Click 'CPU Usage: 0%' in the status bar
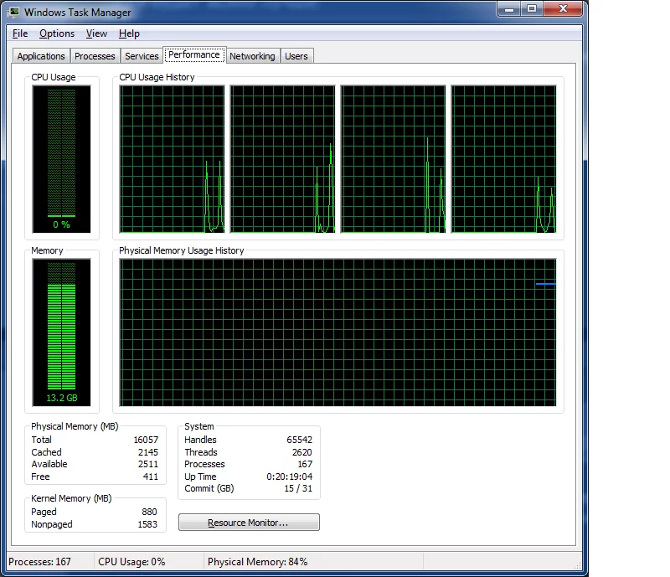The height and width of the screenshot is (577, 670). point(131,561)
